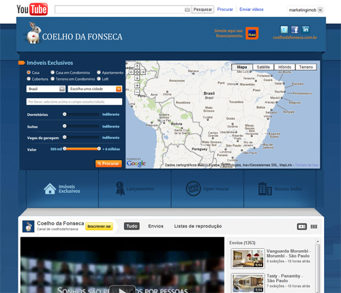Viewport: 341px width, 293px height.
Task: Click the Google logo on the map
Action: coord(136,163)
